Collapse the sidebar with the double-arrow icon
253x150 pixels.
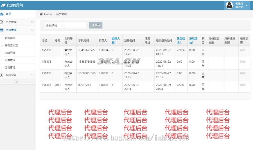click(16, 82)
